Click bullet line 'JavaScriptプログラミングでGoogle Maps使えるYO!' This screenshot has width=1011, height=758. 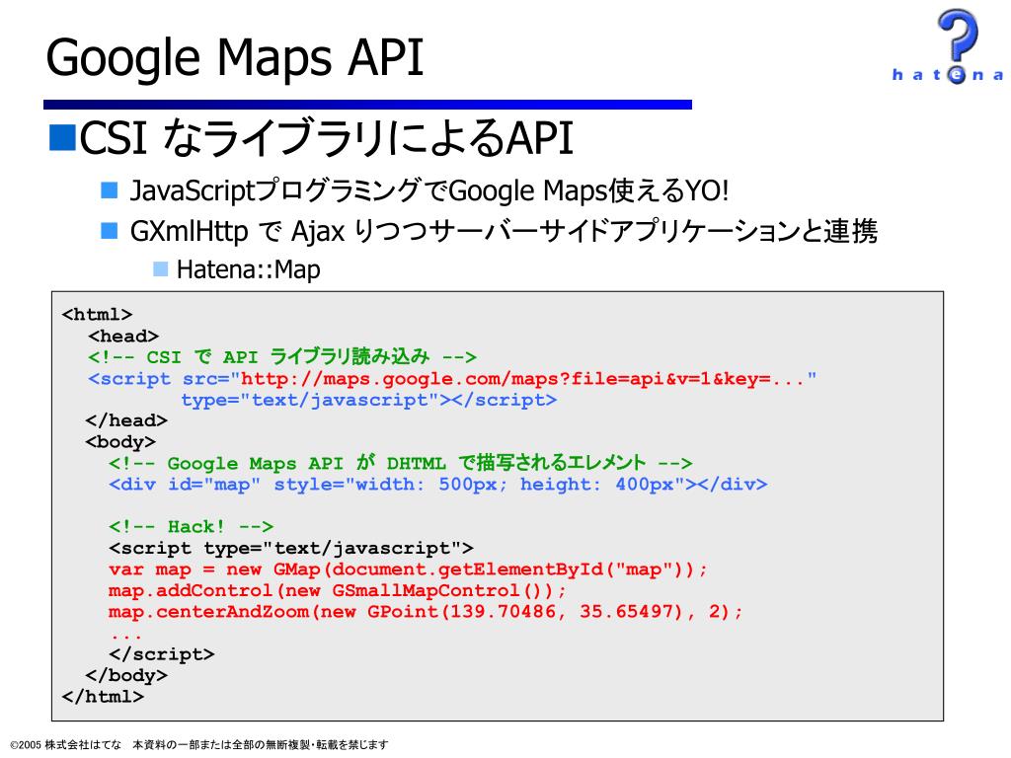[x=429, y=190]
